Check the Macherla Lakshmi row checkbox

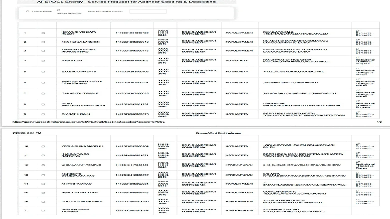43,42
